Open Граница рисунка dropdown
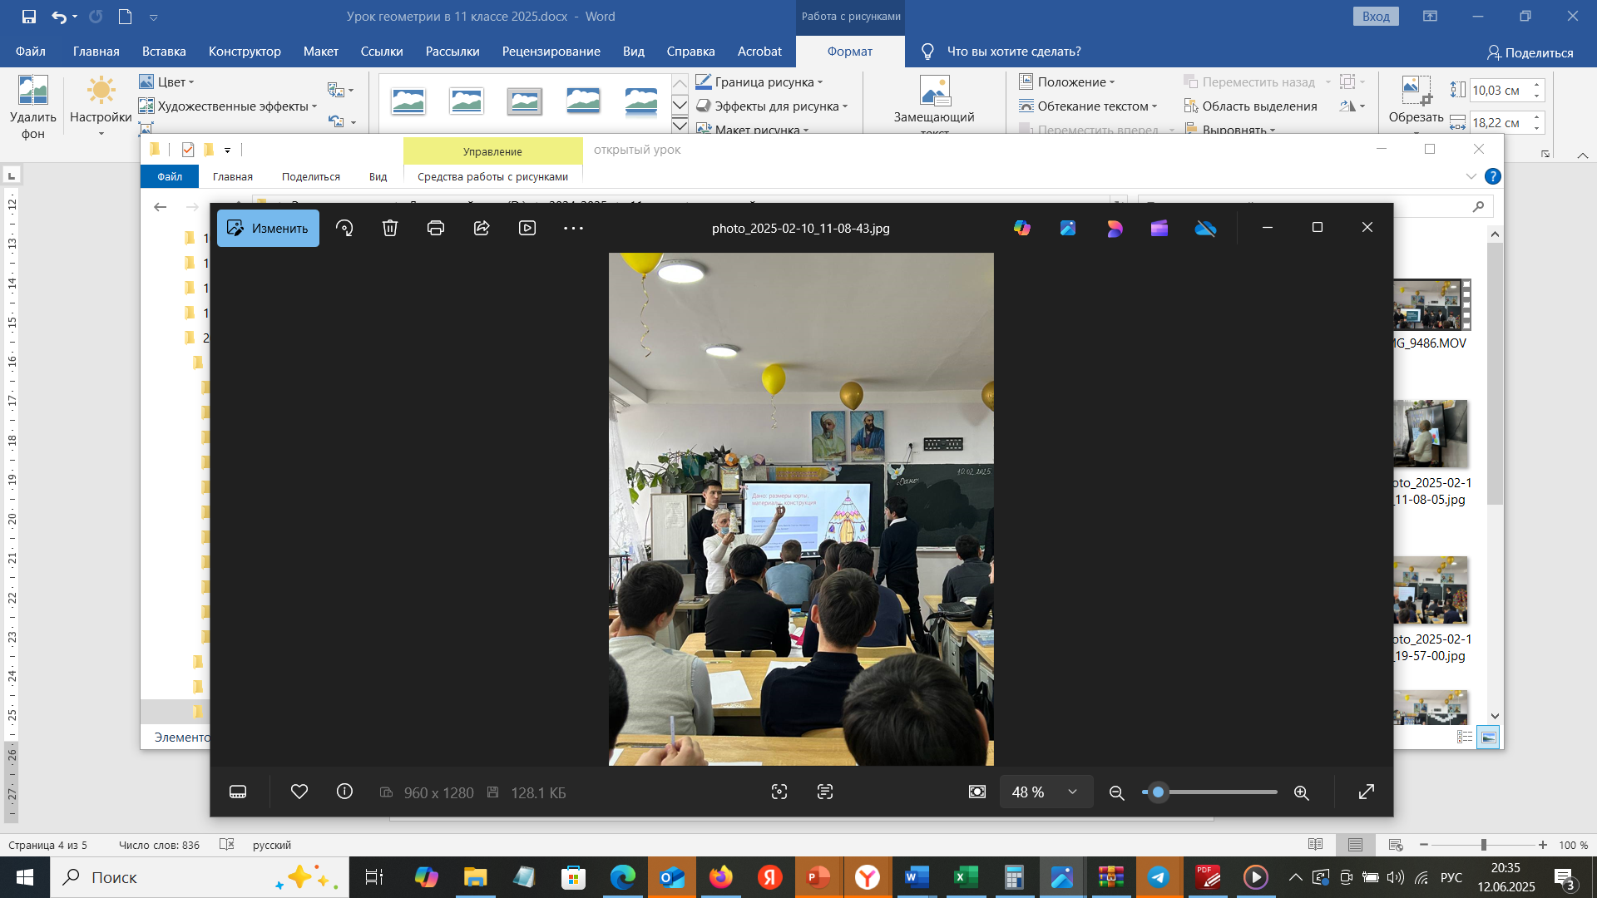 759,81
